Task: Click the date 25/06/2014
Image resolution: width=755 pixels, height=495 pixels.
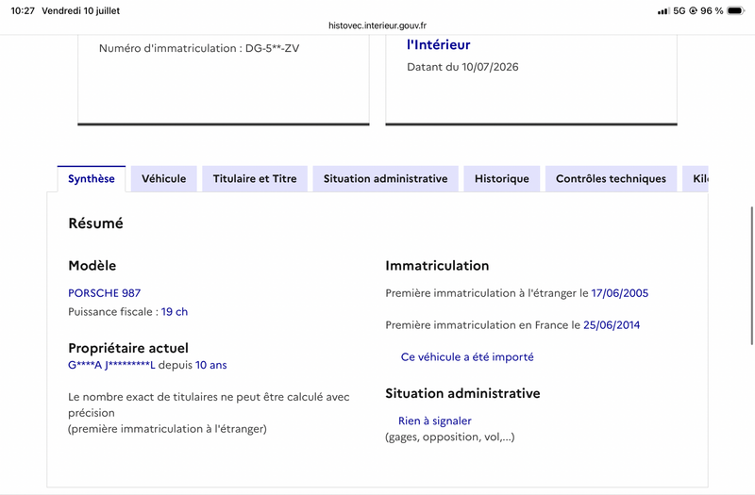Action: point(612,325)
